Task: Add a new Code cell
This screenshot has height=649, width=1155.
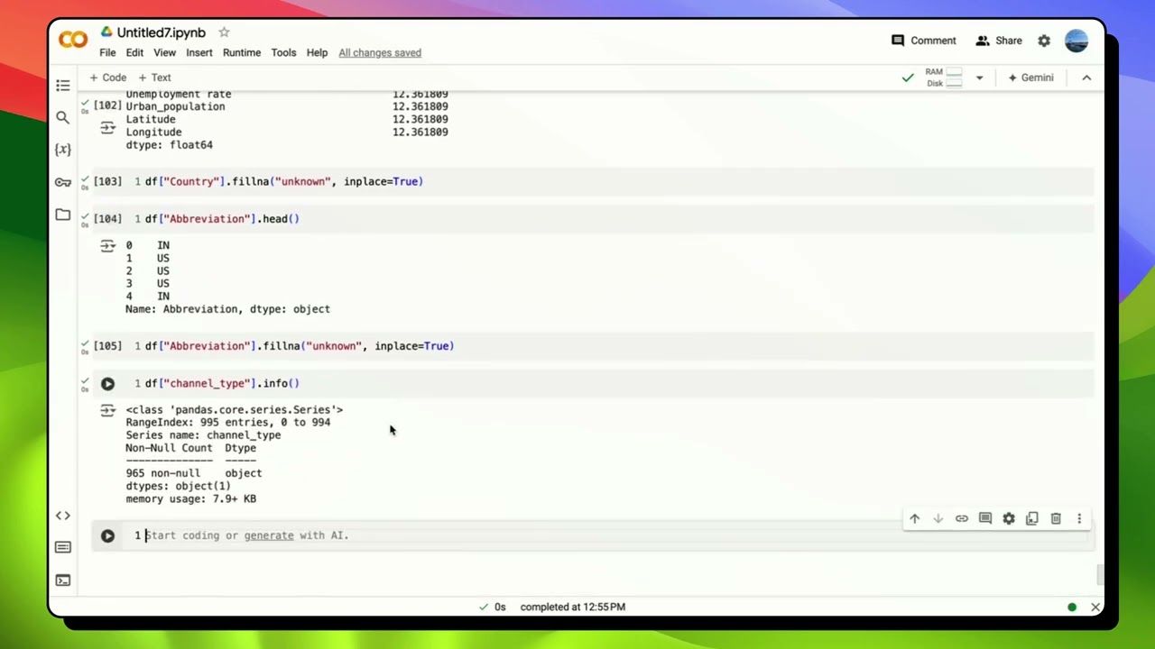Action: click(x=107, y=78)
